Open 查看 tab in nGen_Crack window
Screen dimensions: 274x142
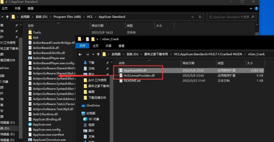click(x=121, y=46)
